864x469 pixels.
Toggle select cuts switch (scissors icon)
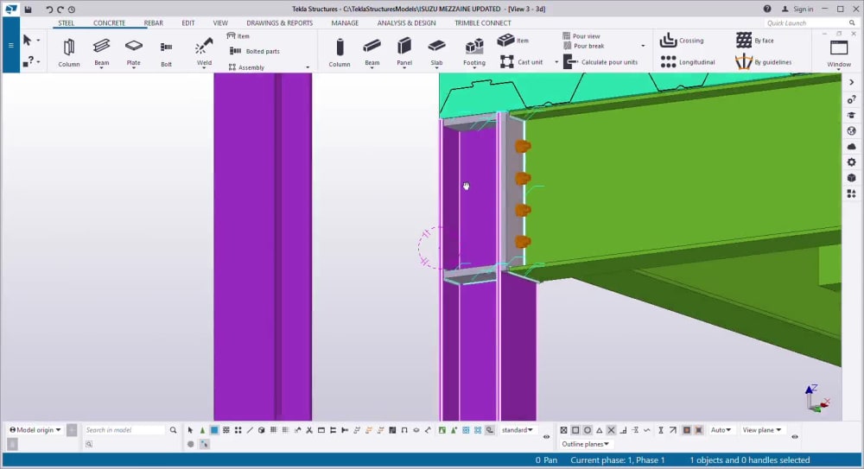[x=309, y=430]
